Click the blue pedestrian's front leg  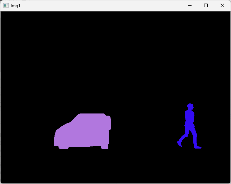195,138
